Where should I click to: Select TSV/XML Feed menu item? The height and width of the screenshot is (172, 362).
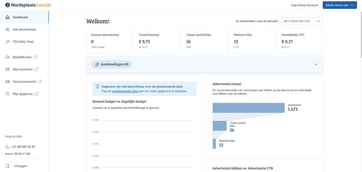click(x=24, y=42)
